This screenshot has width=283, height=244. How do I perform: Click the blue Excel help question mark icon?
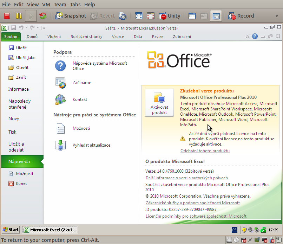(255, 36)
